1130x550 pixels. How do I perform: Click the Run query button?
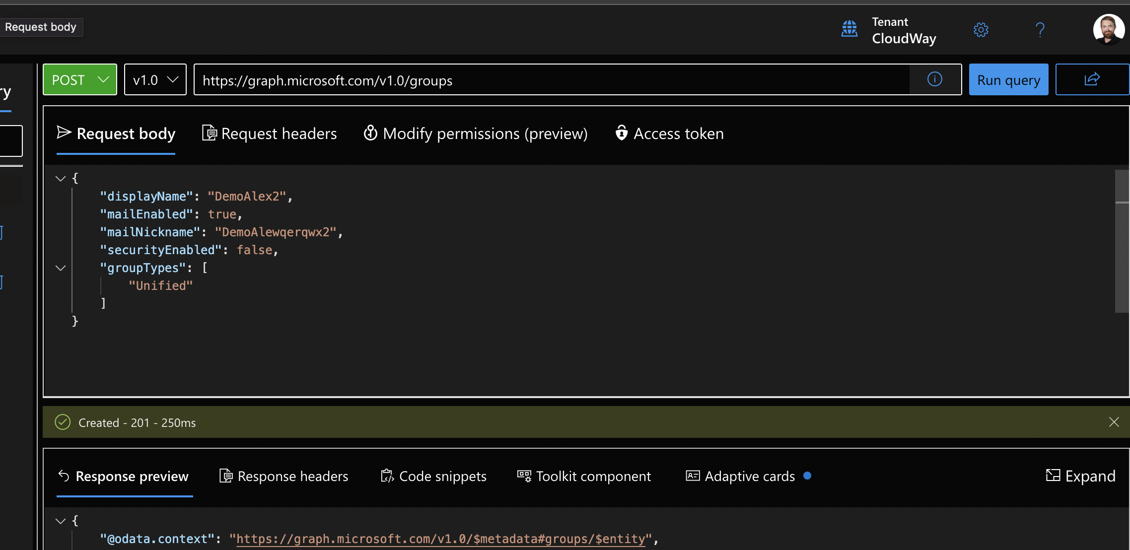pyautogui.click(x=1008, y=79)
